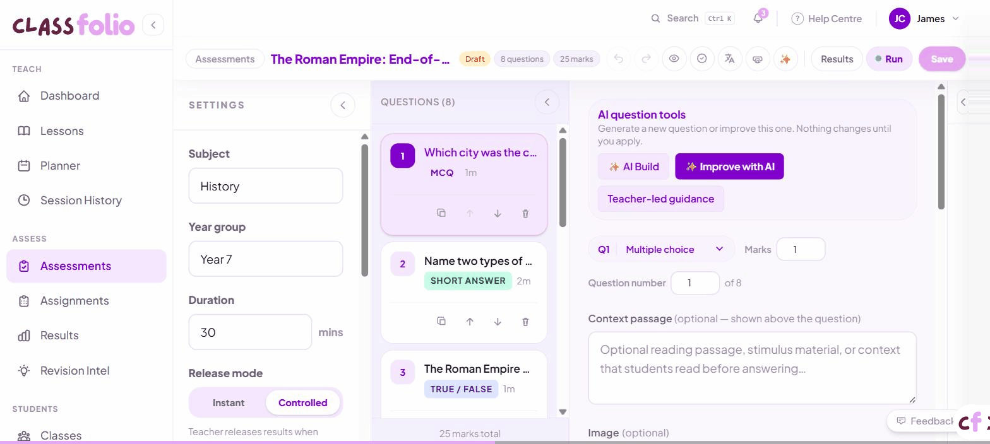This screenshot has width=990, height=444.
Task: Click the ClassFolio logo
Action: tap(73, 25)
